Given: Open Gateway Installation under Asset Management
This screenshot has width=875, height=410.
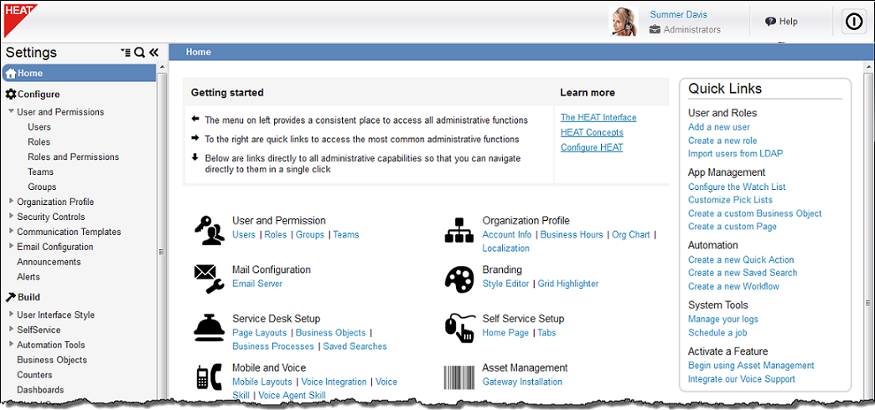Looking at the screenshot, I should 522,382.
